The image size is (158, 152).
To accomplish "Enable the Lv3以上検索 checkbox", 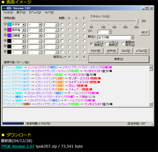I will (x=106, y=43).
